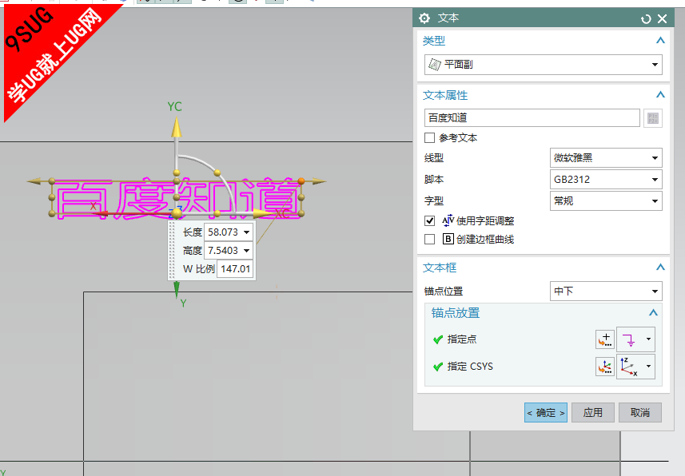The width and height of the screenshot is (685, 476).
Task: Collapse the 锚点放置 subsection
Action: point(653,313)
